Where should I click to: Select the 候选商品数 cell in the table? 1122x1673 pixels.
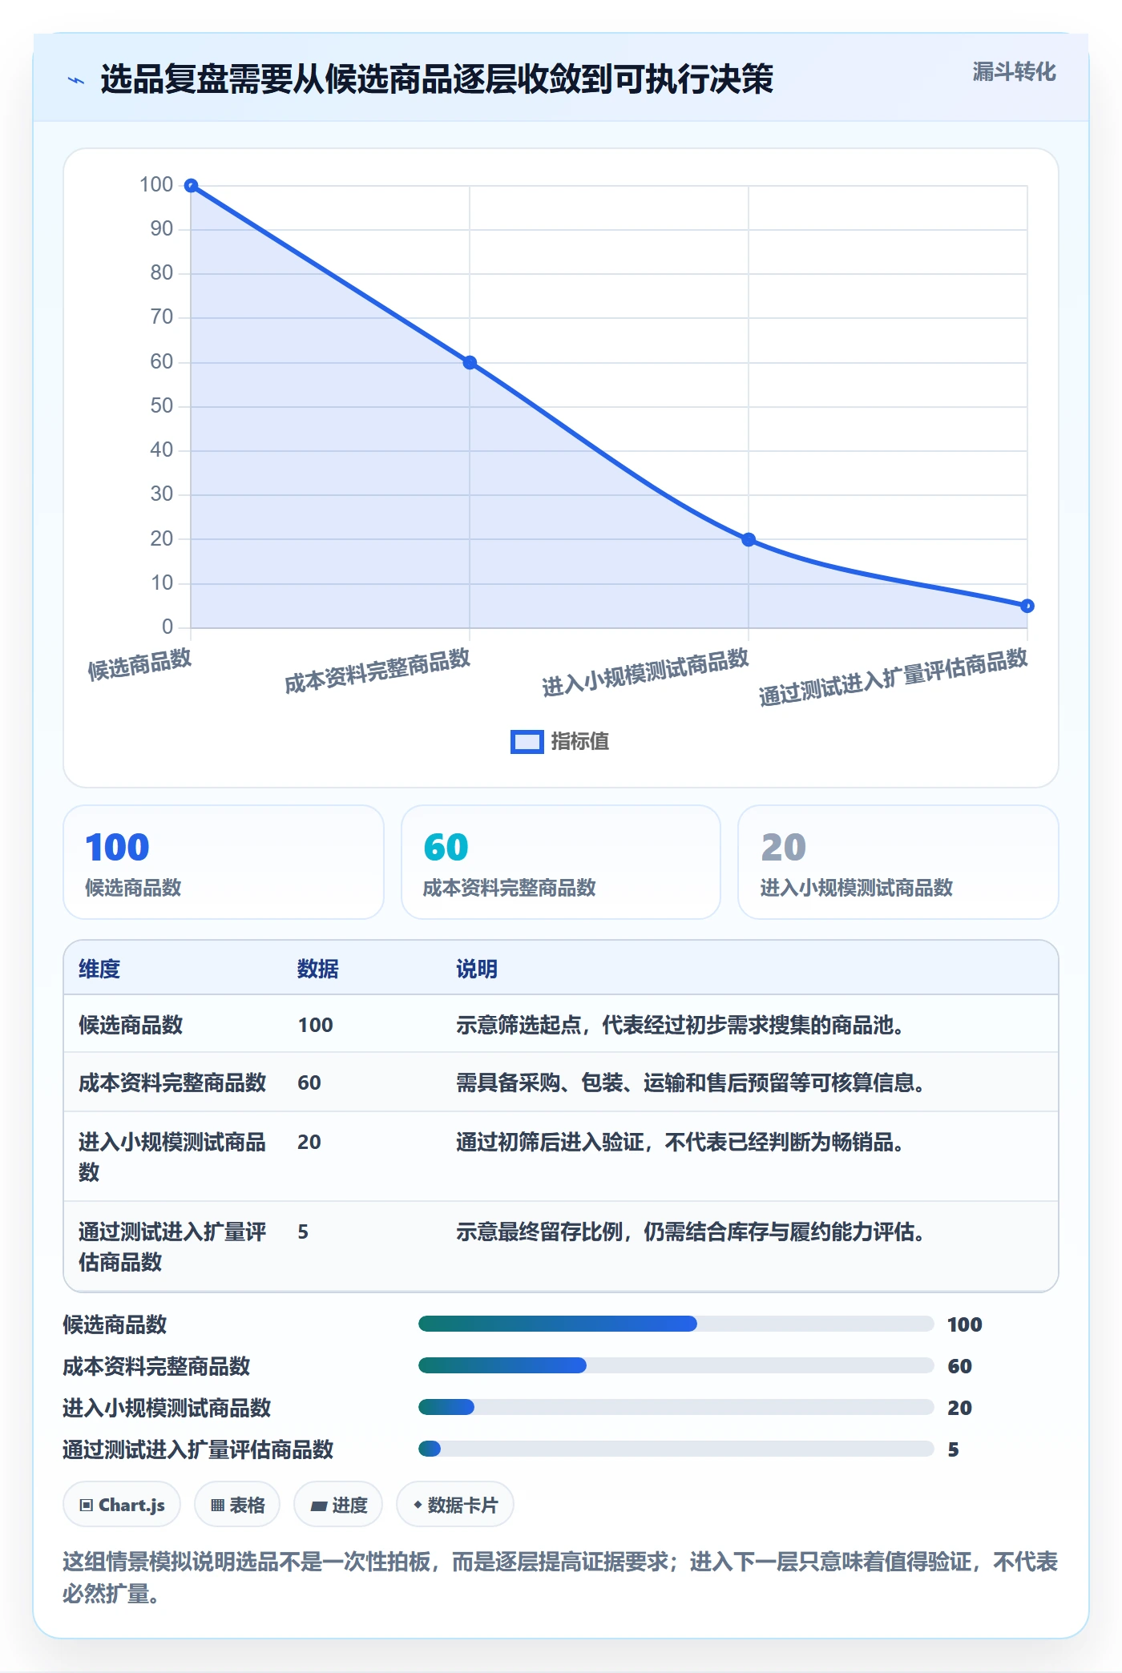point(131,1025)
